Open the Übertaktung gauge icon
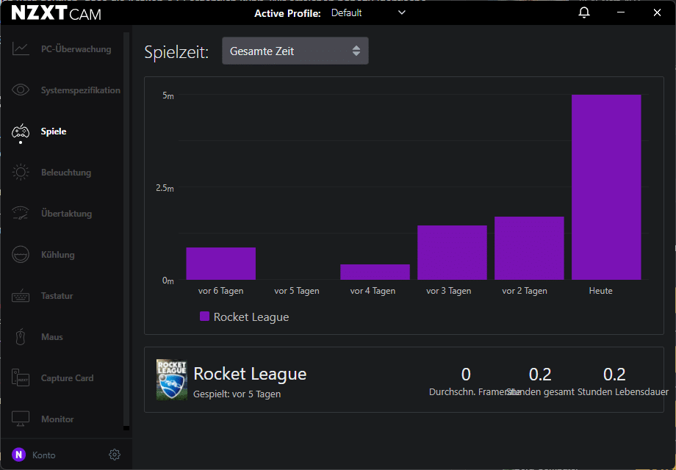676x470 pixels. coord(21,214)
